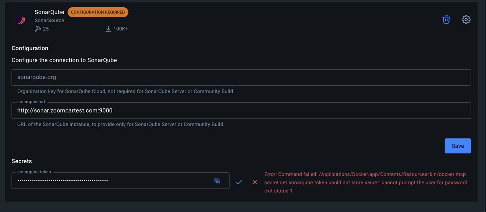Save the SonarQube configuration
The image size is (486, 212).
click(458, 146)
